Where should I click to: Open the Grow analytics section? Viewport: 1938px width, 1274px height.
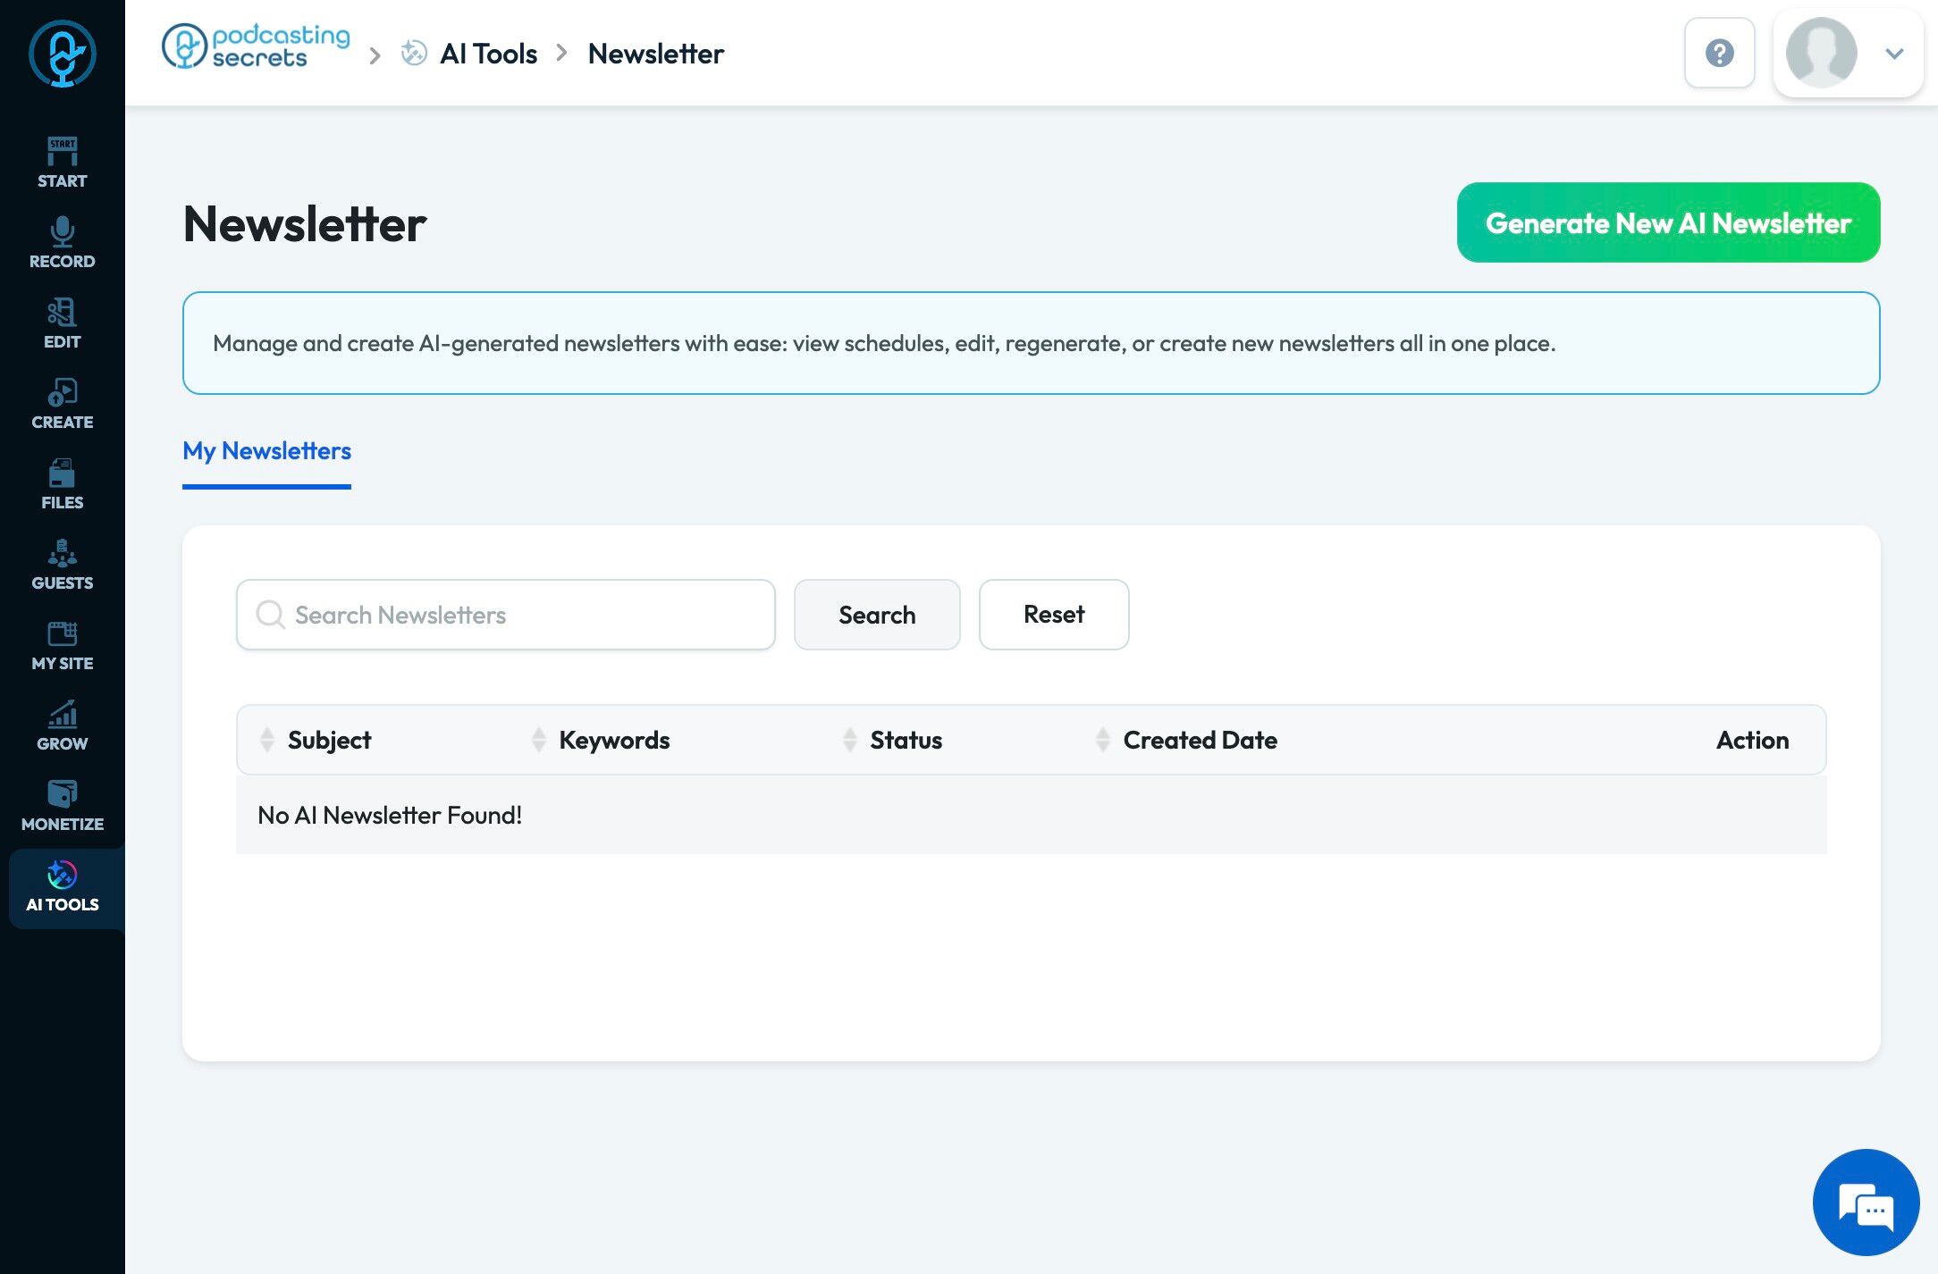click(x=62, y=725)
